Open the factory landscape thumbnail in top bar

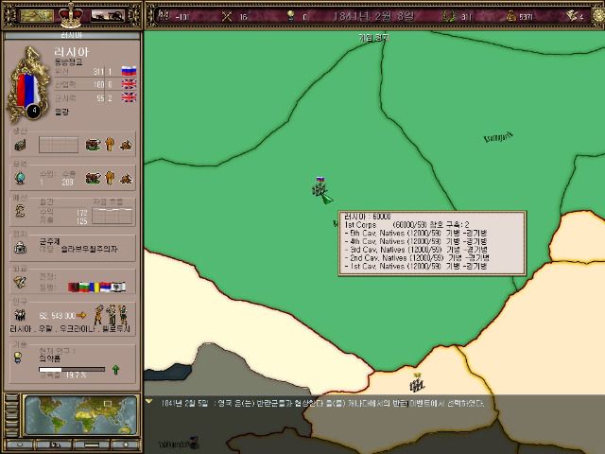tap(108, 16)
